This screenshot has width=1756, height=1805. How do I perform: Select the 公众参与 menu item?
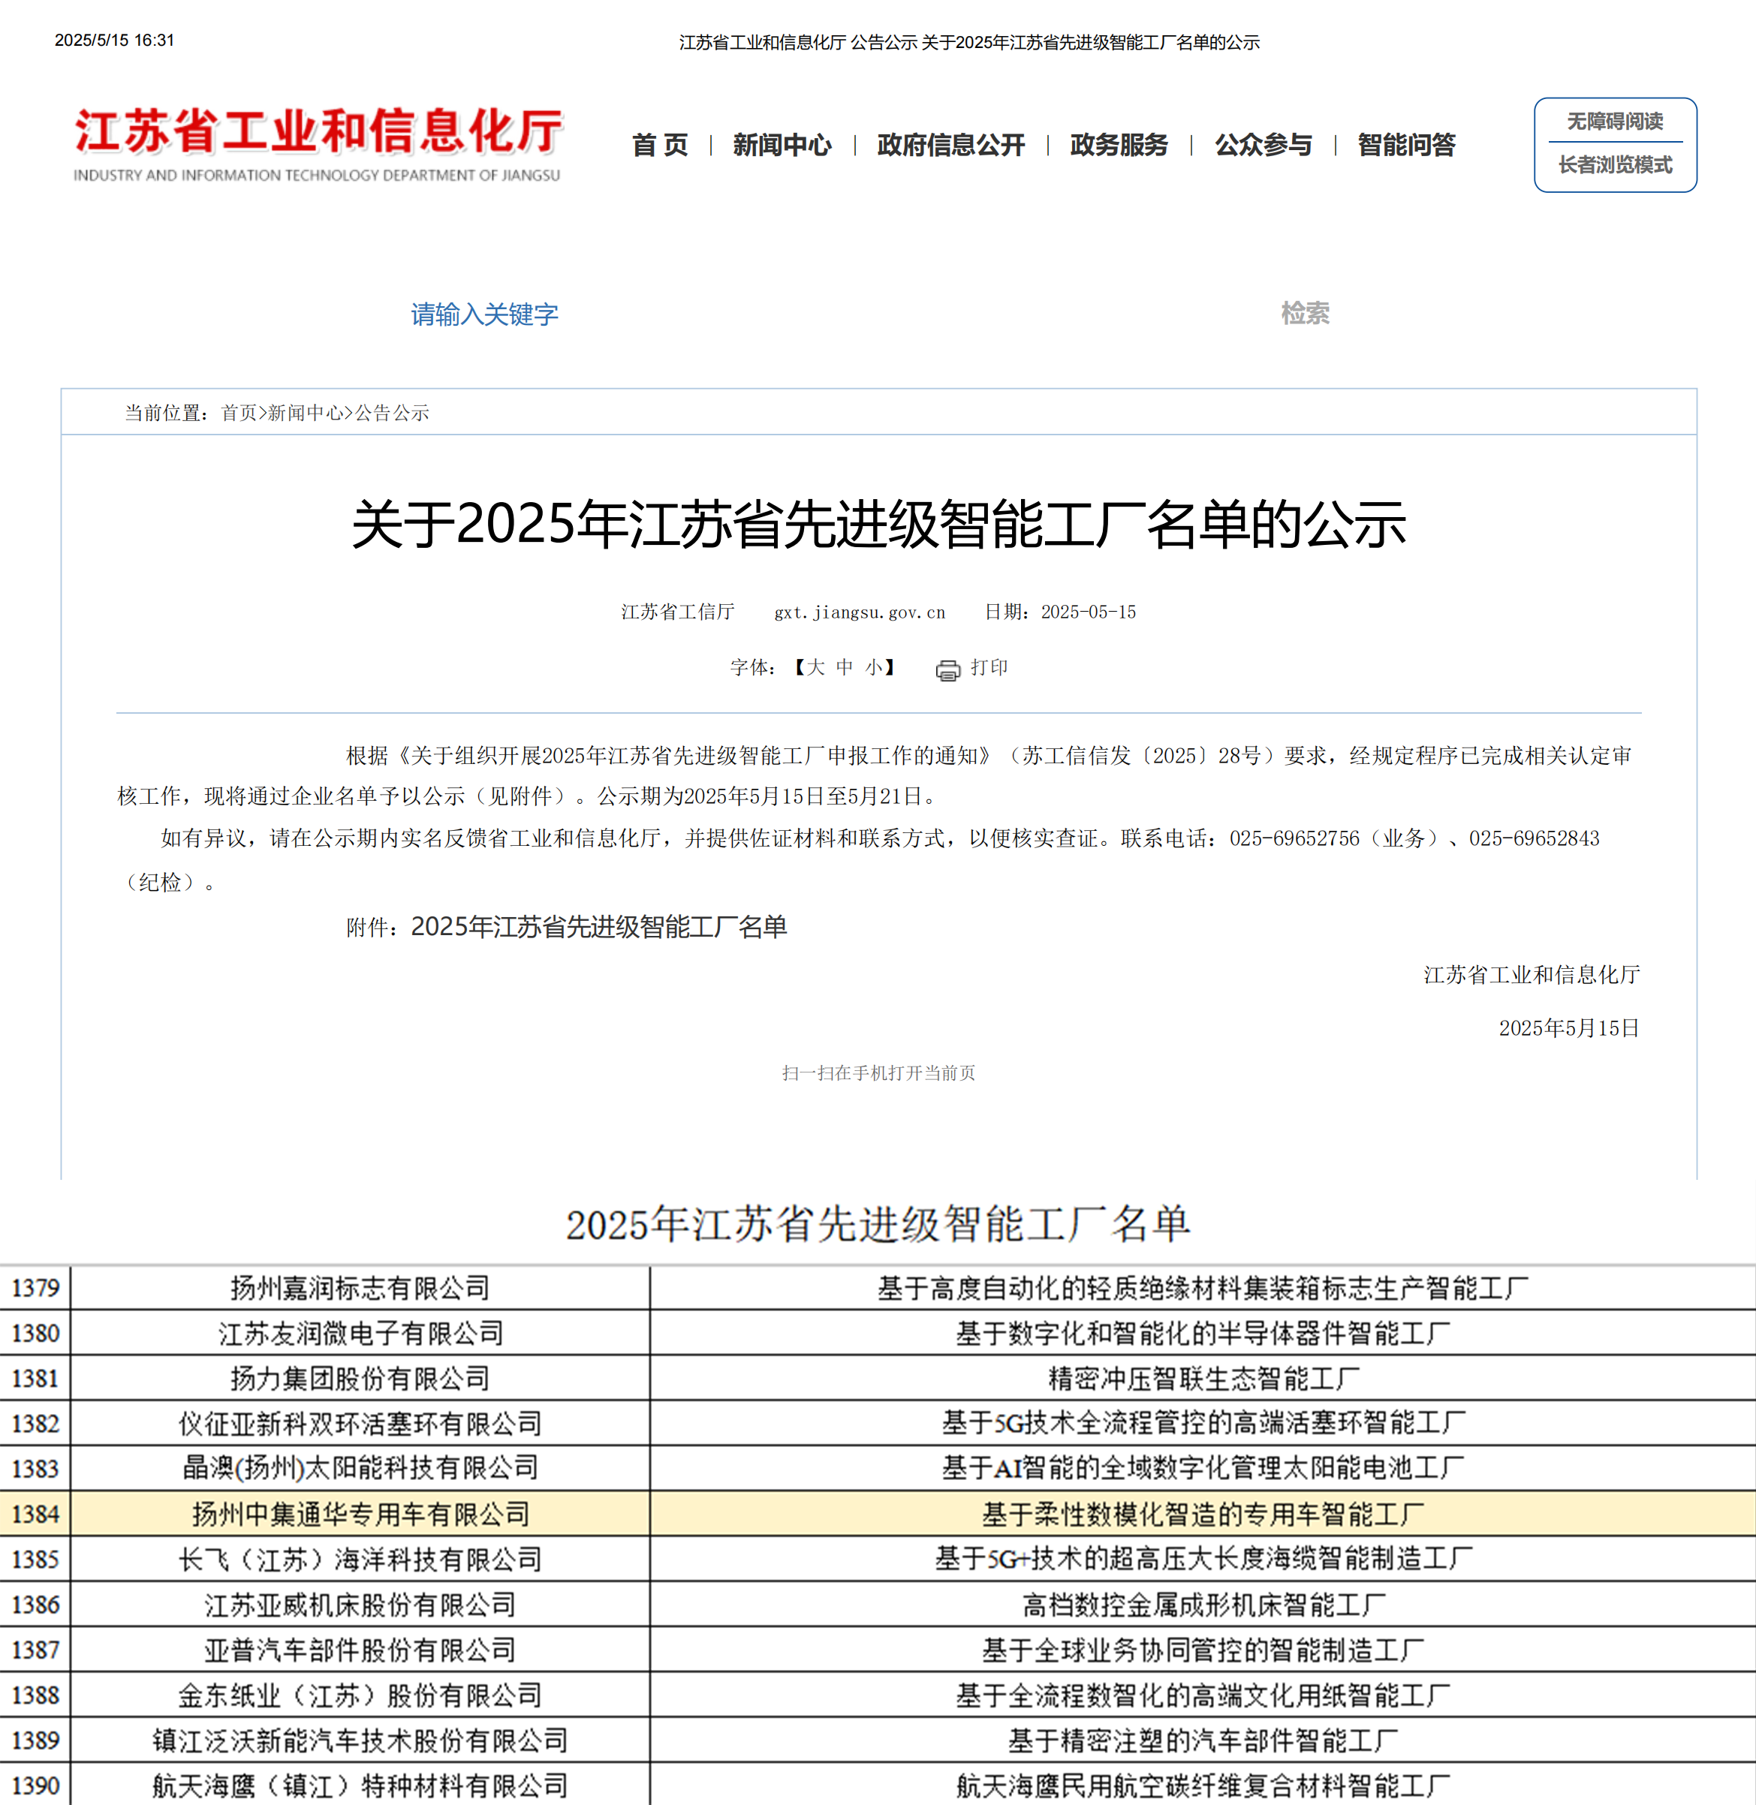tap(1263, 145)
